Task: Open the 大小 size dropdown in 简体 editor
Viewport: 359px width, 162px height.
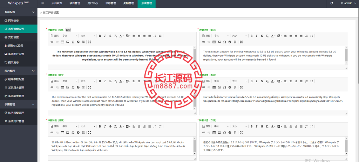Action: (88, 36)
